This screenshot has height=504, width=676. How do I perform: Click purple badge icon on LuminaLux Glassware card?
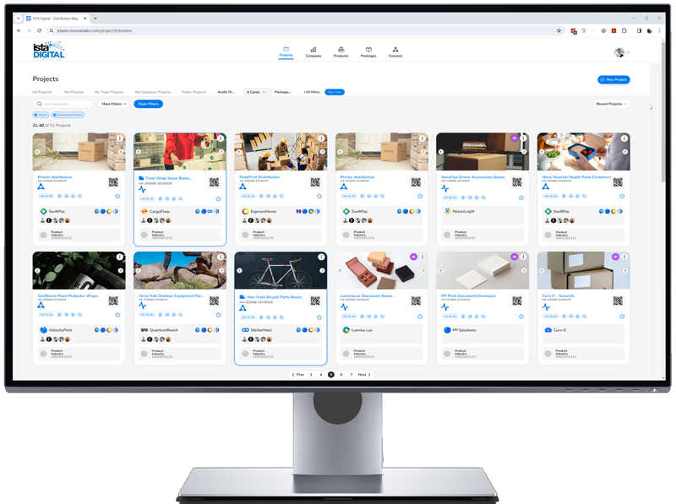(413, 257)
